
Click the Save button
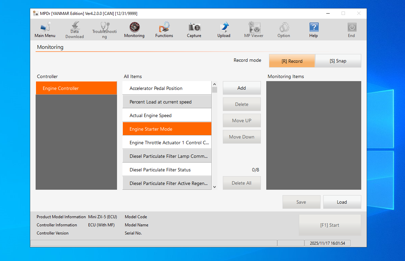(x=301, y=202)
